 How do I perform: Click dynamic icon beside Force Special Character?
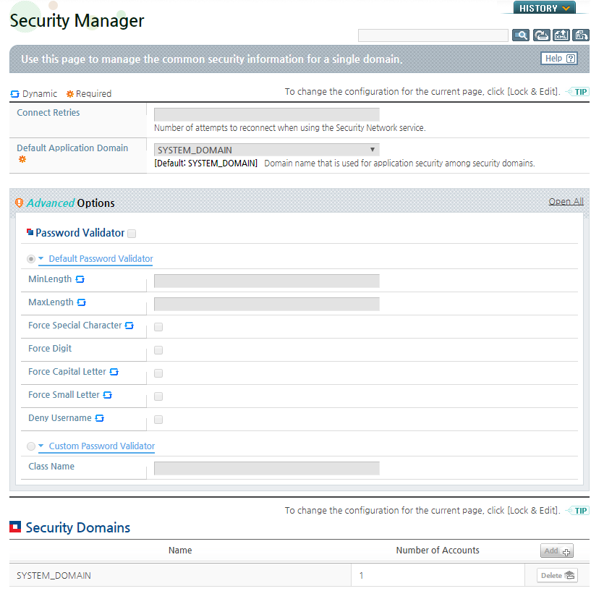pyautogui.click(x=129, y=326)
